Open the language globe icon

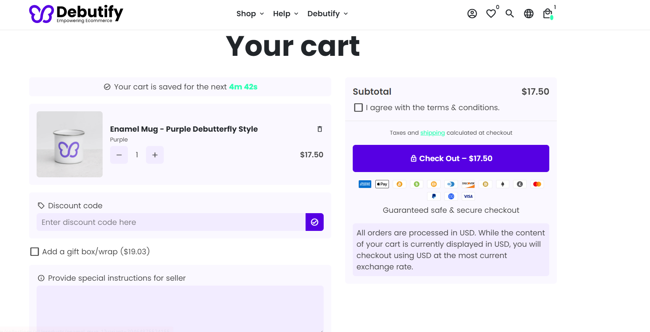pos(529,14)
